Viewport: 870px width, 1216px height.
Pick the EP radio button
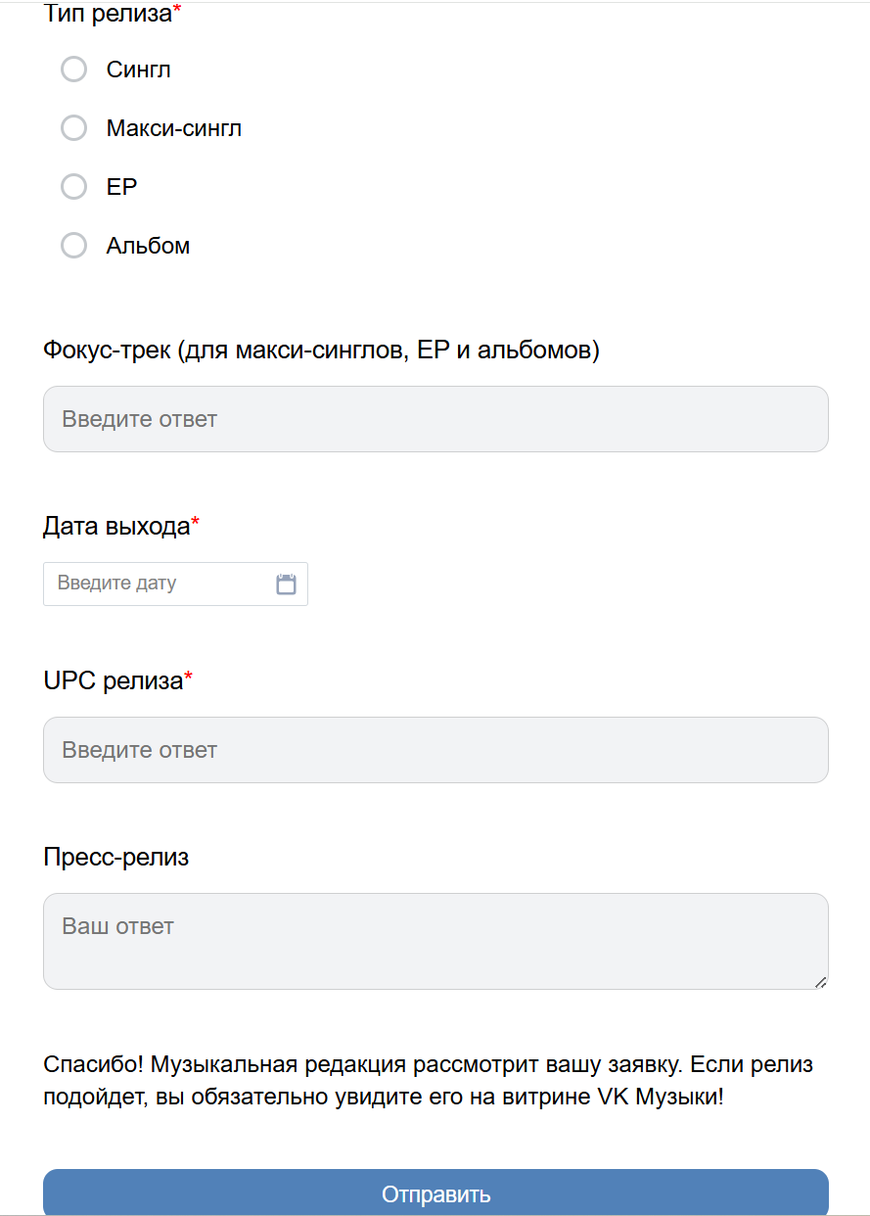click(x=74, y=187)
